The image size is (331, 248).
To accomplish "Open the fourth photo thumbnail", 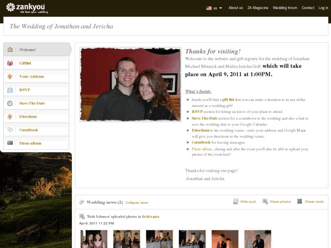I will click(192, 239).
